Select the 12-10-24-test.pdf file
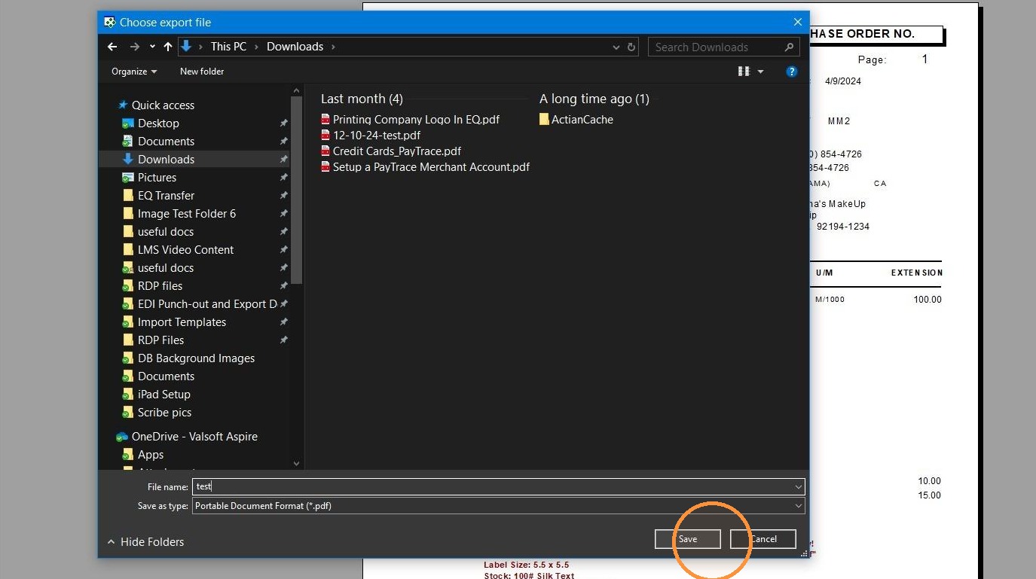1036x579 pixels. click(x=377, y=136)
